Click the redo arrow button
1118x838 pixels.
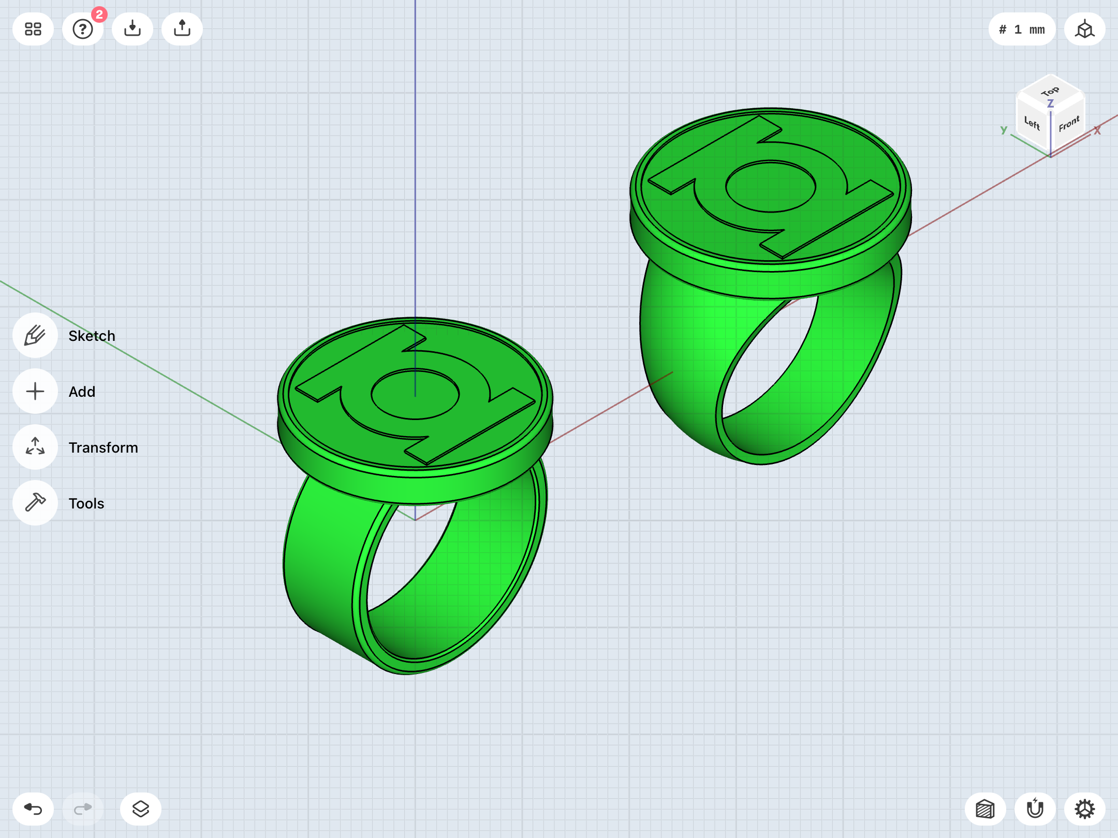click(x=83, y=809)
